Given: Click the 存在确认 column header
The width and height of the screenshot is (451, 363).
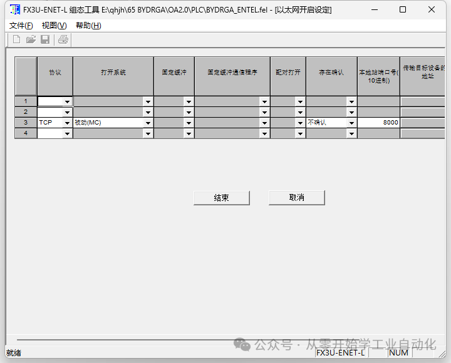Looking at the screenshot, I should (x=331, y=76).
